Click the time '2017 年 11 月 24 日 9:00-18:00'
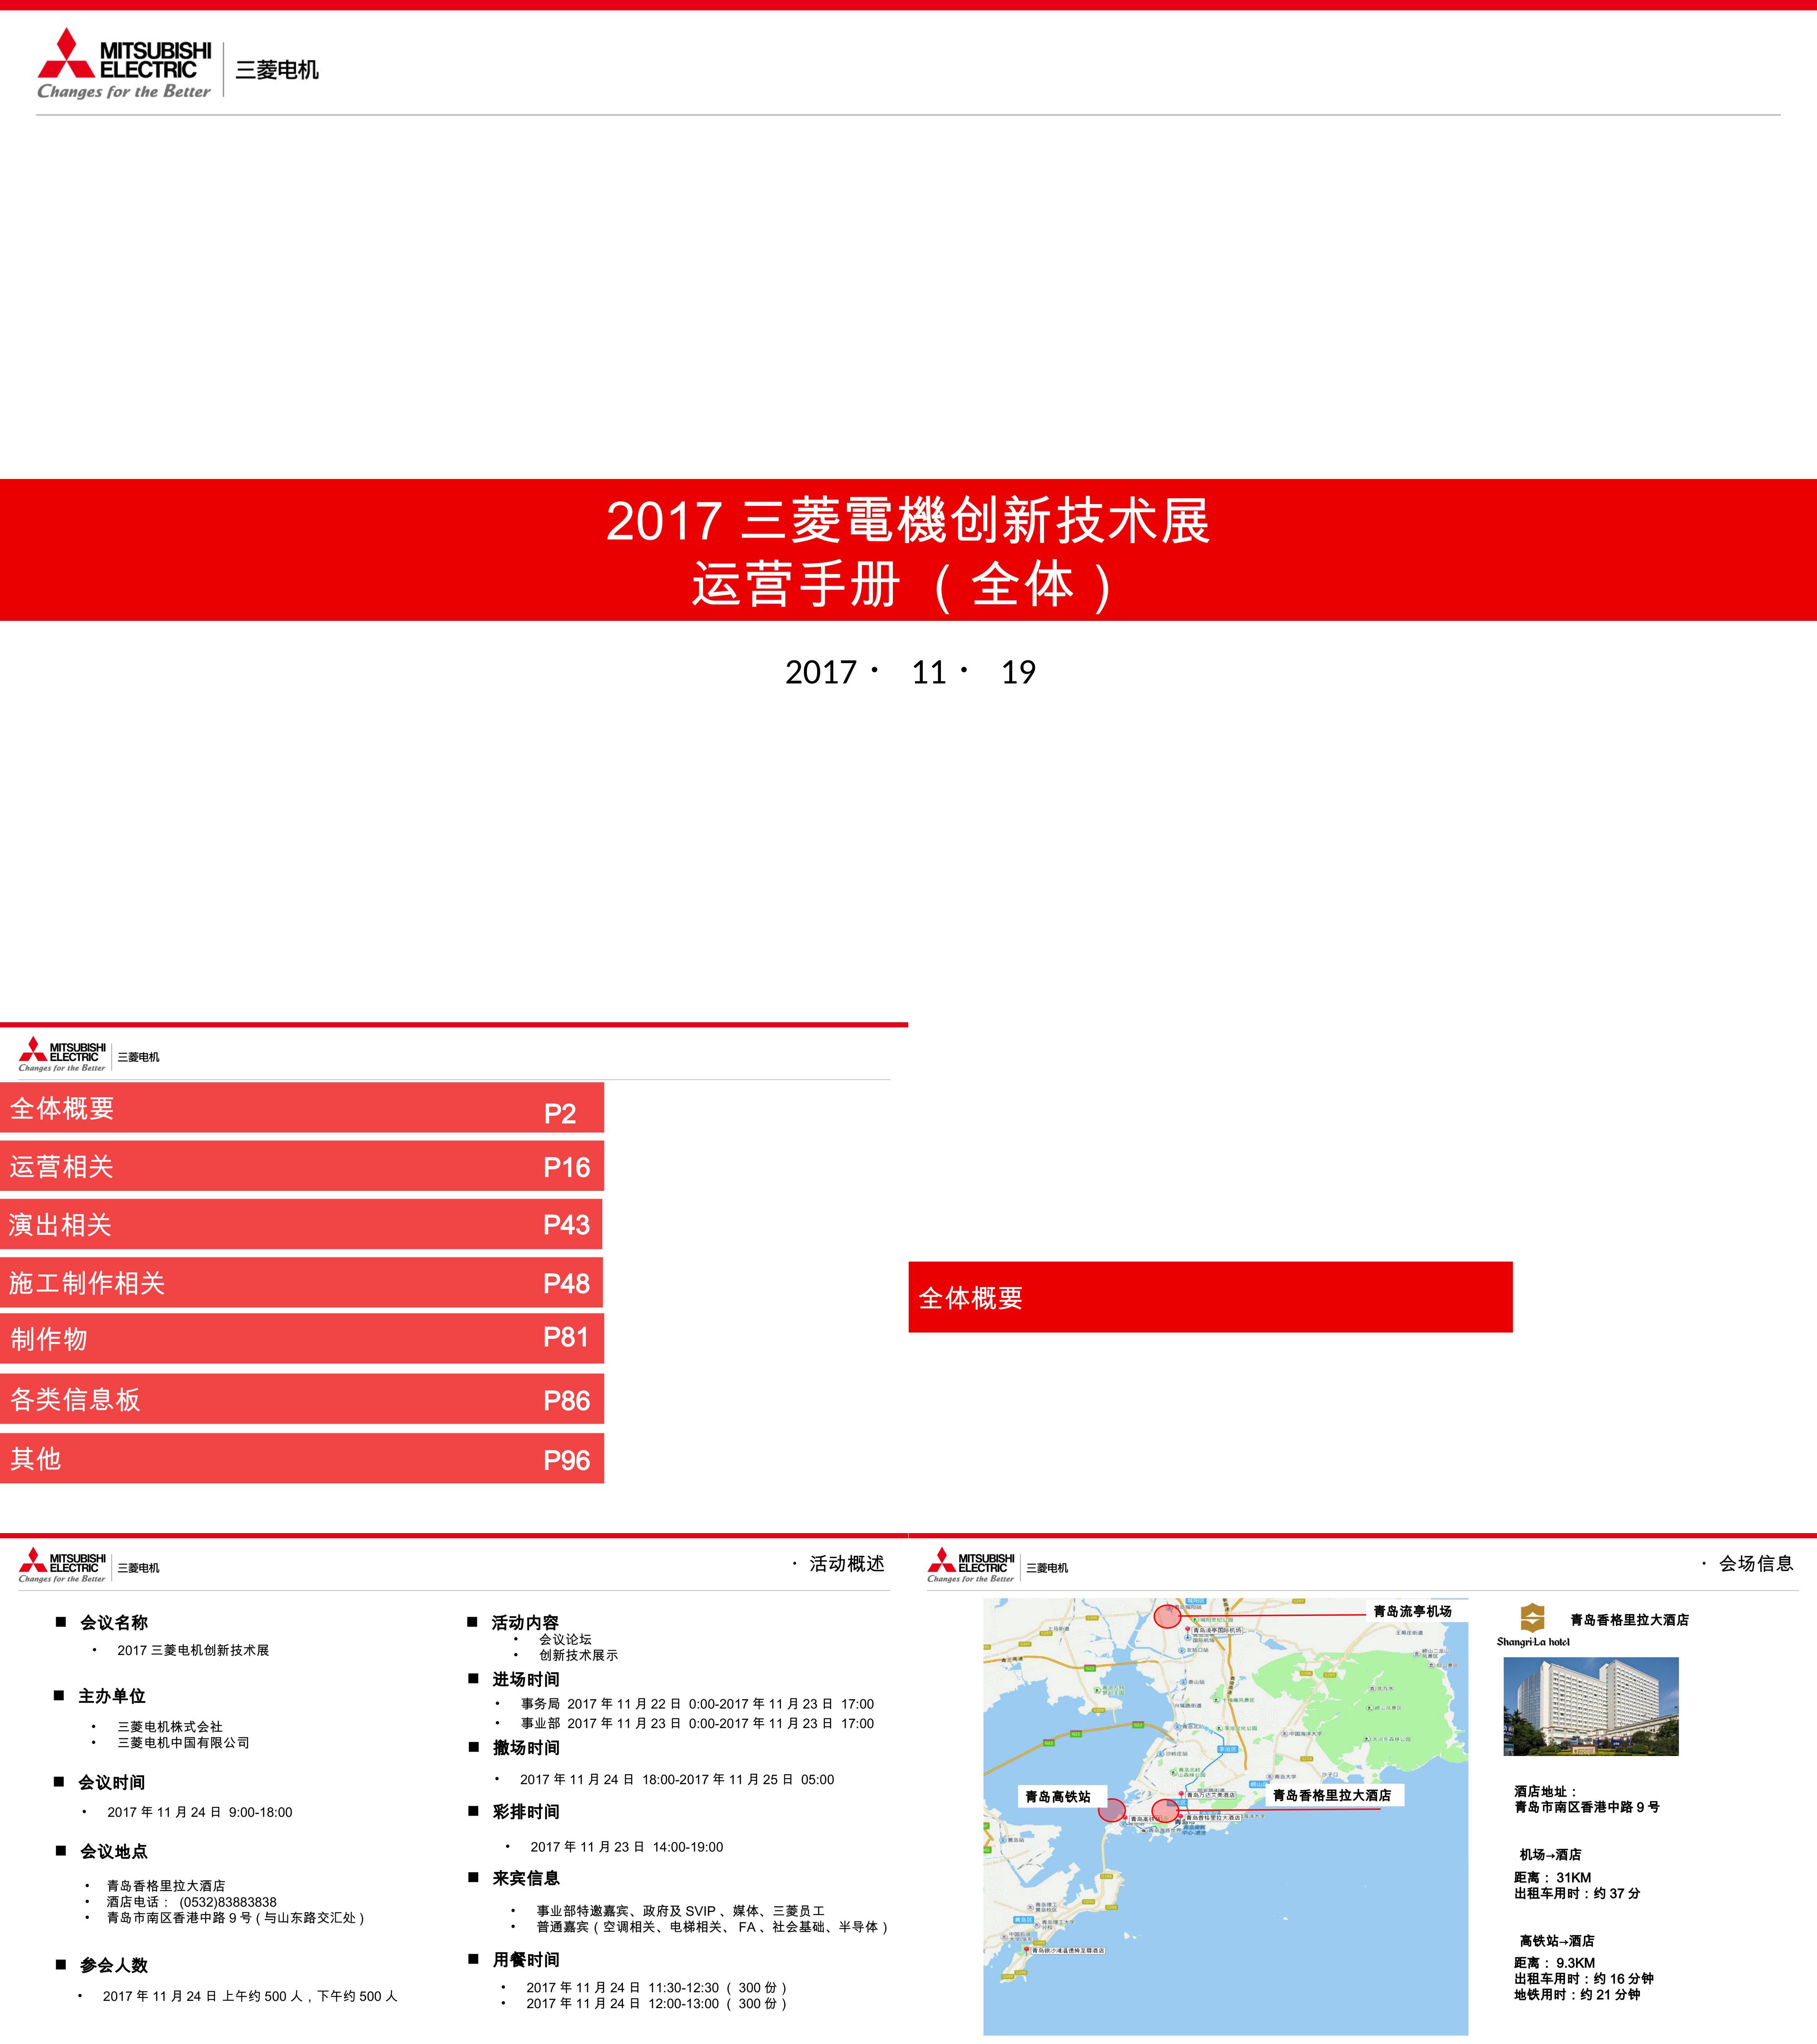 pos(200,1812)
